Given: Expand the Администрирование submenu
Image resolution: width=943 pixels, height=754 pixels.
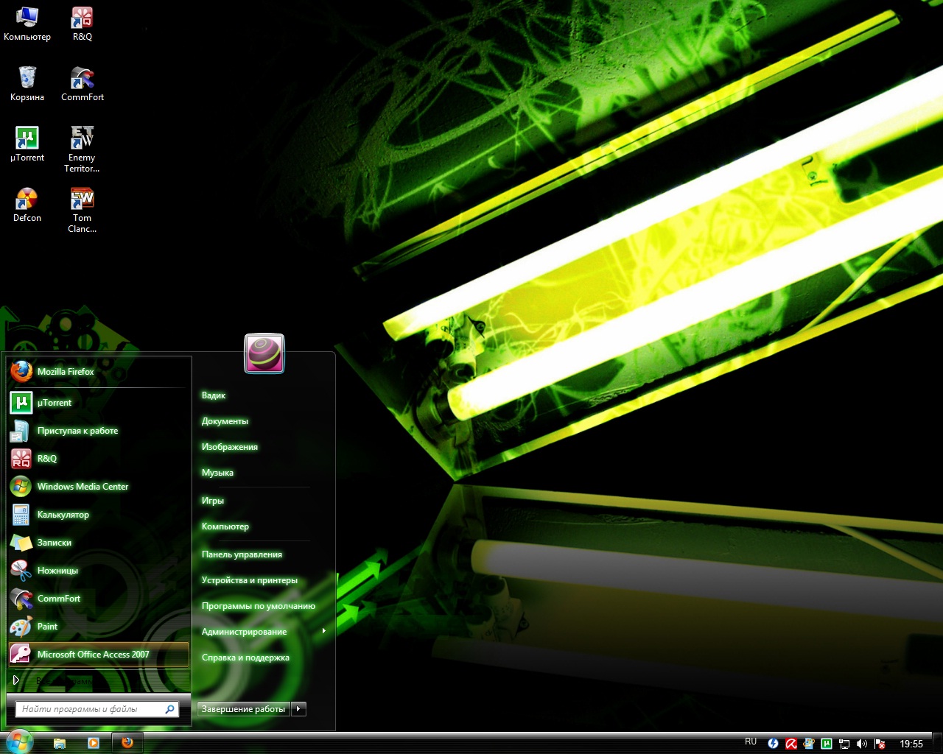Looking at the screenshot, I should pos(263,632).
